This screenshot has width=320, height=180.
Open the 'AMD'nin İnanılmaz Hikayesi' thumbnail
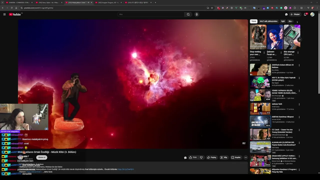pyautogui.click(x=260, y=121)
